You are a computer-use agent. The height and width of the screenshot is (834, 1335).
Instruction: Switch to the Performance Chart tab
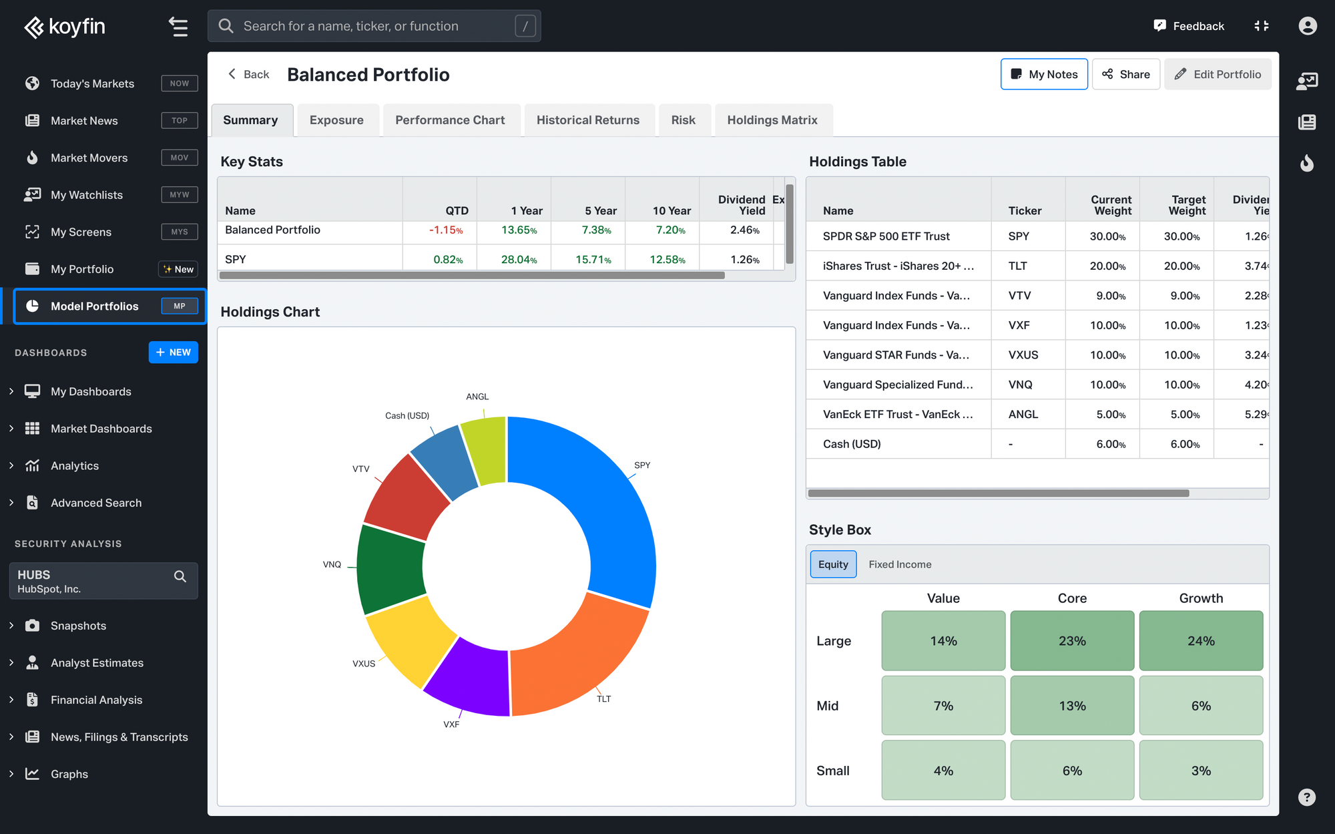(x=449, y=120)
